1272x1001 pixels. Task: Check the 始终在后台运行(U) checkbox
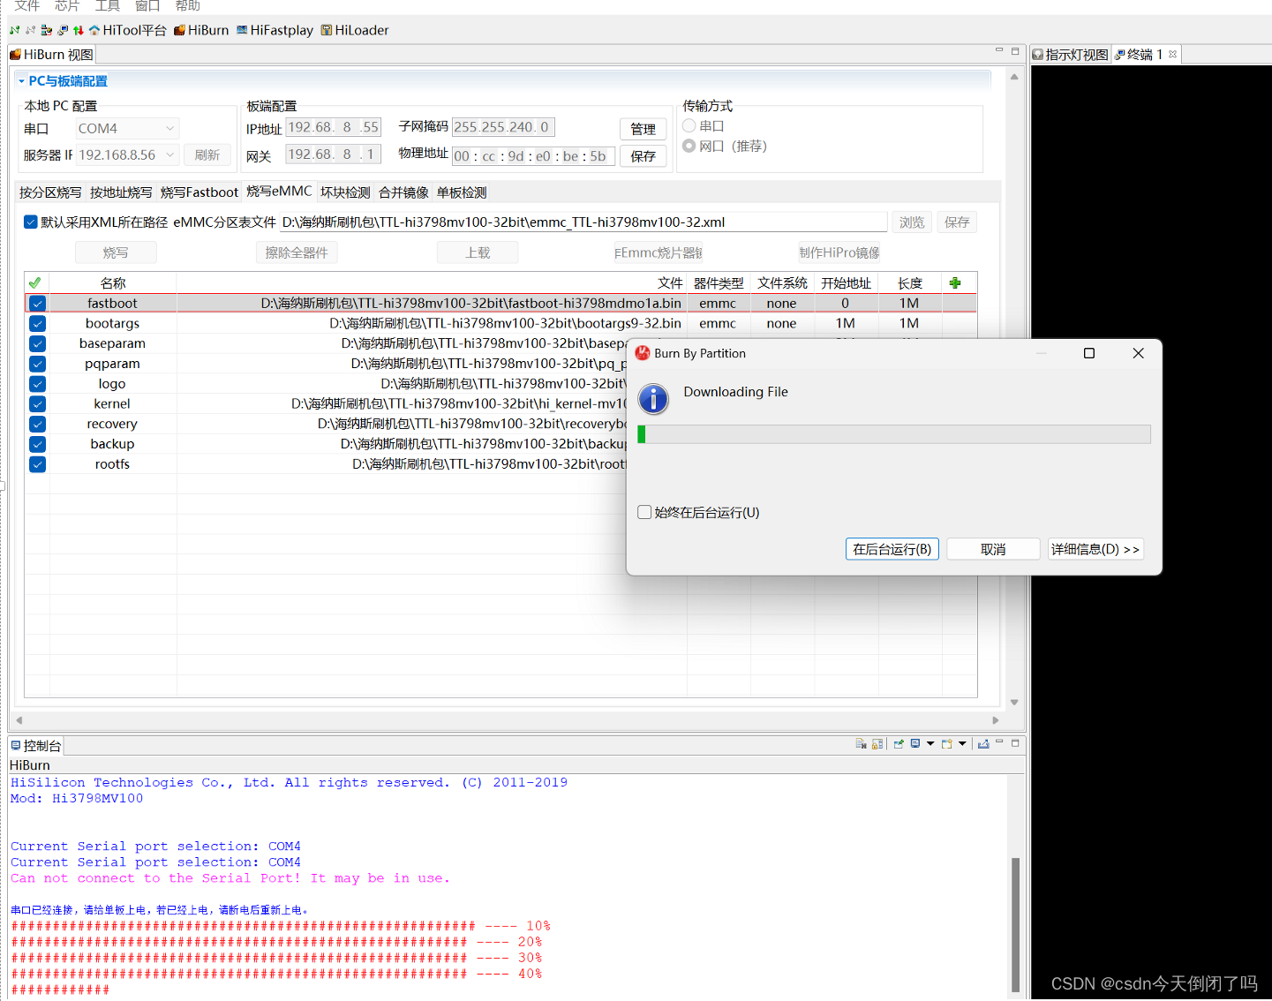(x=644, y=512)
